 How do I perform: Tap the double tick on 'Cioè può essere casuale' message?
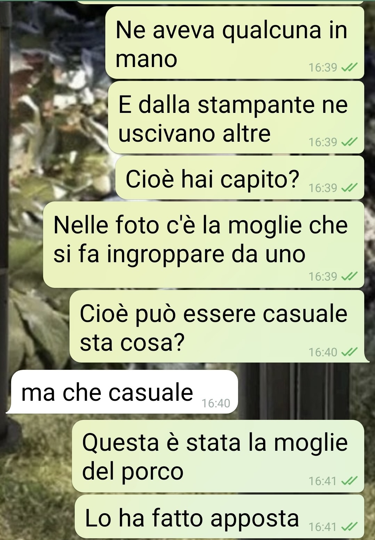[x=349, y=352]
